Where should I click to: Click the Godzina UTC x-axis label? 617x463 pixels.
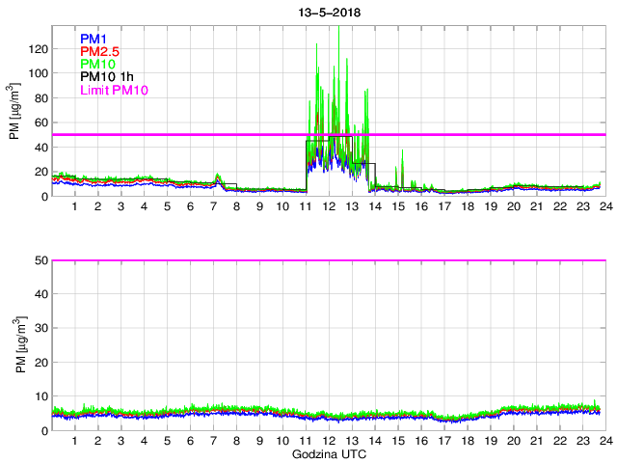pos(328,453)
